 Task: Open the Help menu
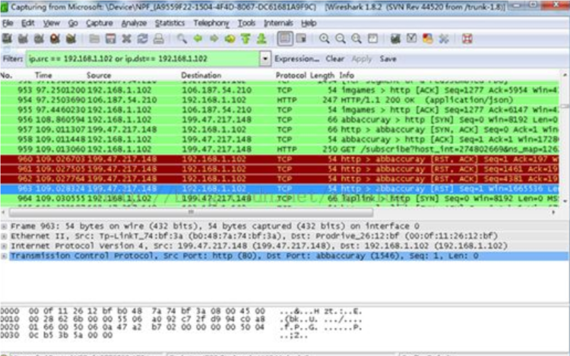pos(309,23)
